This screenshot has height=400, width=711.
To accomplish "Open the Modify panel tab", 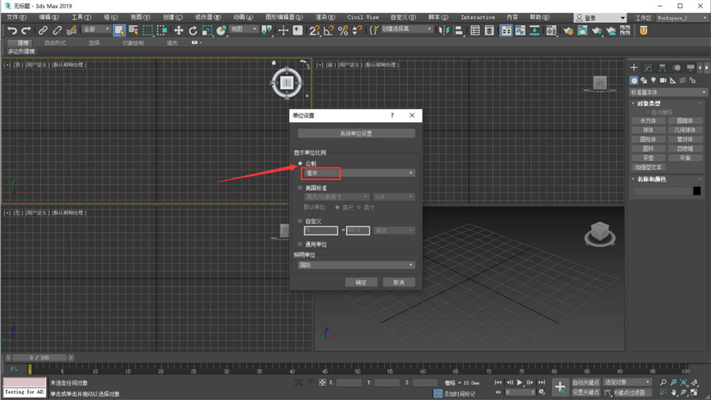I will point(648,68).
